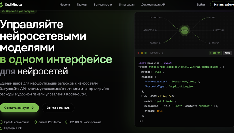Click the Войти в панель button

click(x=58, y=108)
